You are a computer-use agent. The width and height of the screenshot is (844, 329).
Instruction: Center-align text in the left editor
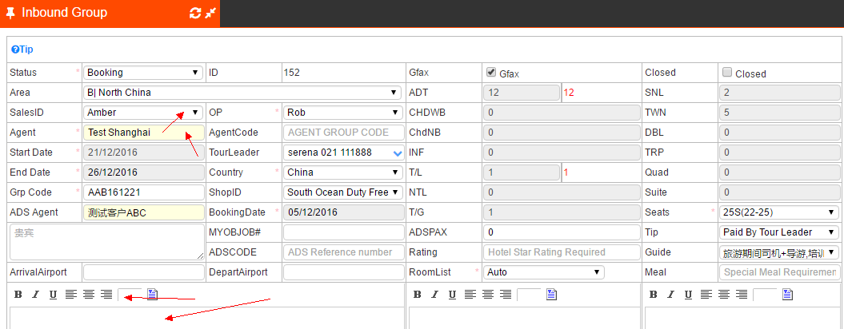[89, 295]
